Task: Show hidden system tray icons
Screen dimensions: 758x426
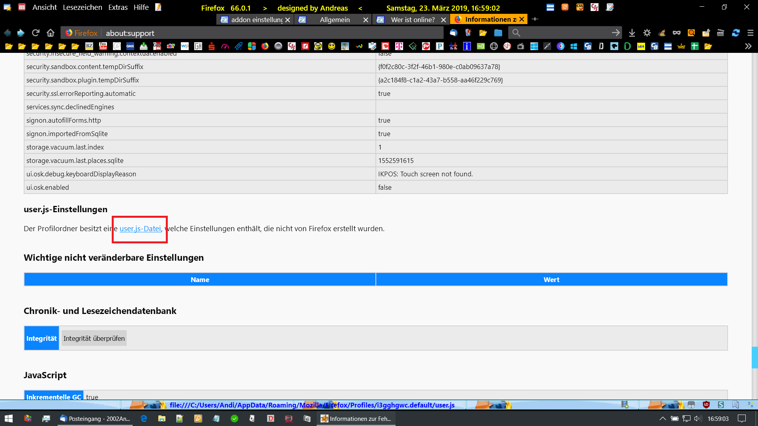Action: pos(662,419)
